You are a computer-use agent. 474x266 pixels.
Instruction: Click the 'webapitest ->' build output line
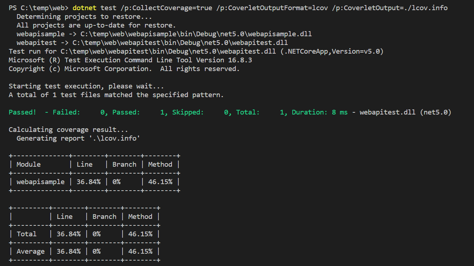click(x=152, y=43)
